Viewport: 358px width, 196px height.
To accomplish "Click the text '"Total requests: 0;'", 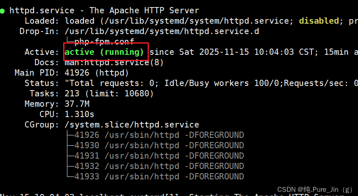I will (x=112, y=83).
